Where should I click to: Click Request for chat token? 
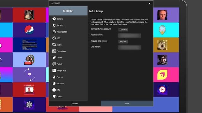[123, 41]
